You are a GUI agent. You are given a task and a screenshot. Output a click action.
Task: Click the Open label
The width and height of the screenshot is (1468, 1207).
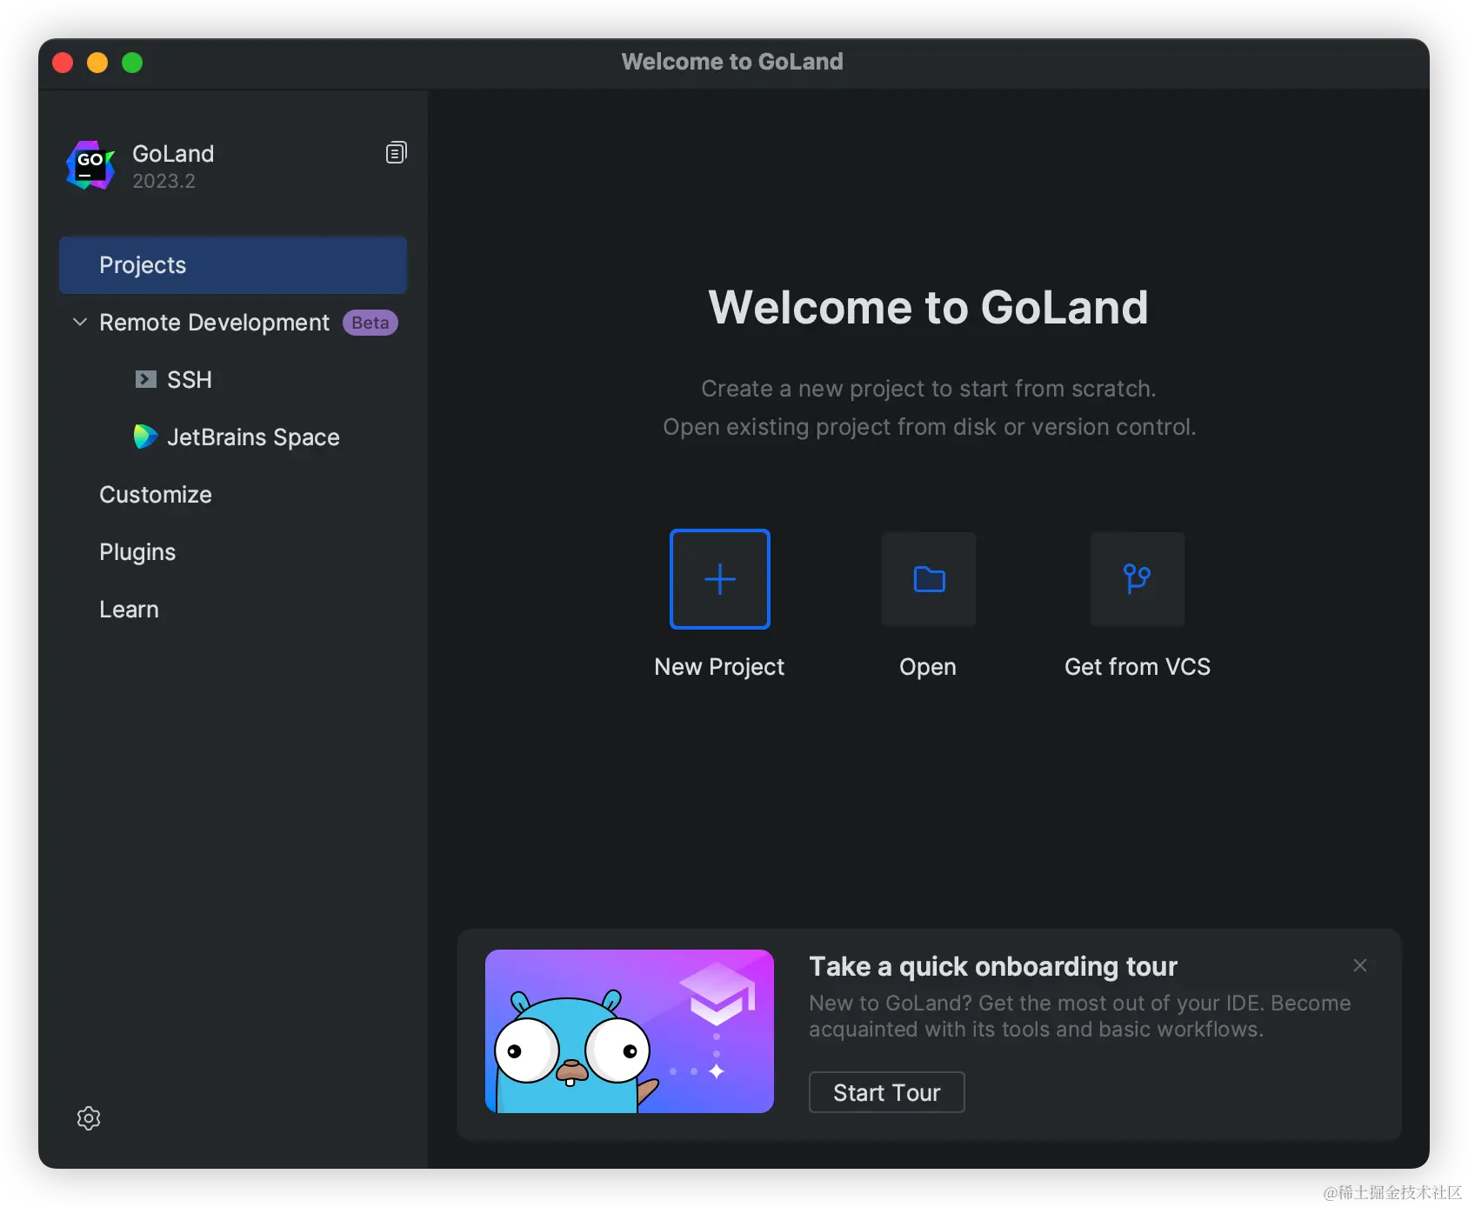point(928,667)
